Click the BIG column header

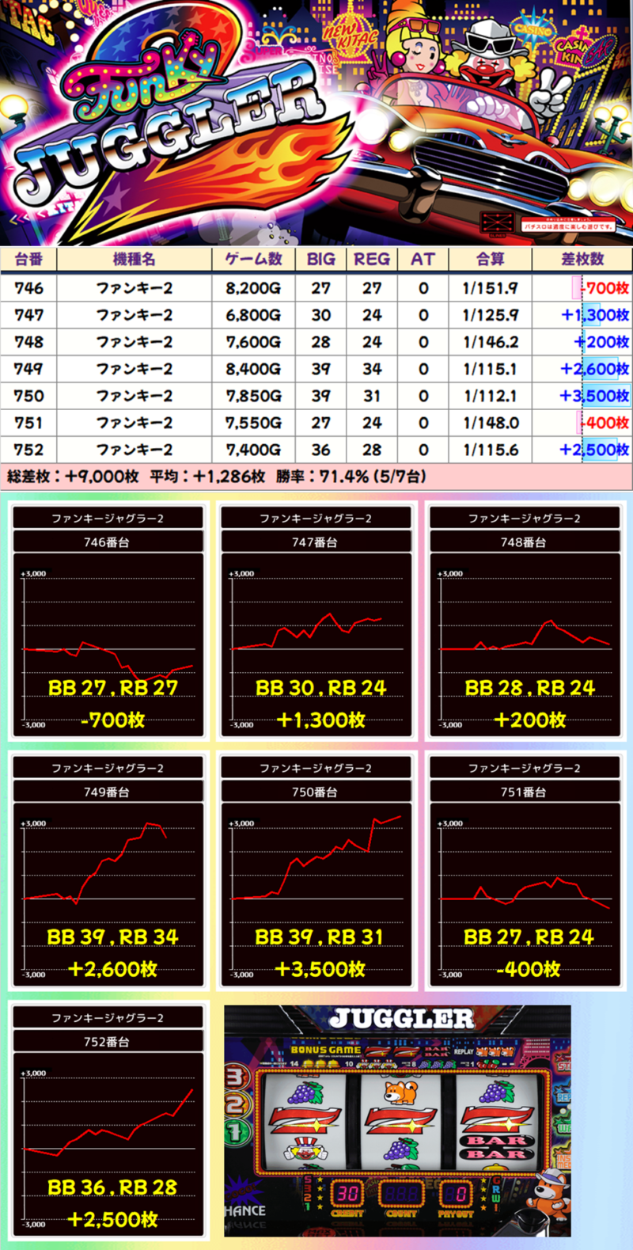[x=320, y=259]
